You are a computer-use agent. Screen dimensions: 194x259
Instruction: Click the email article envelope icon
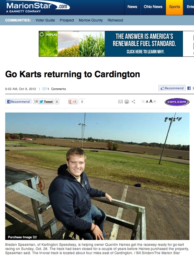[x=120, y=101]
